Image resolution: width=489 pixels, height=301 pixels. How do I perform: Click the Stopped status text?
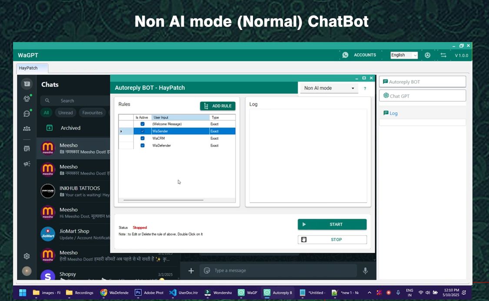140,228
